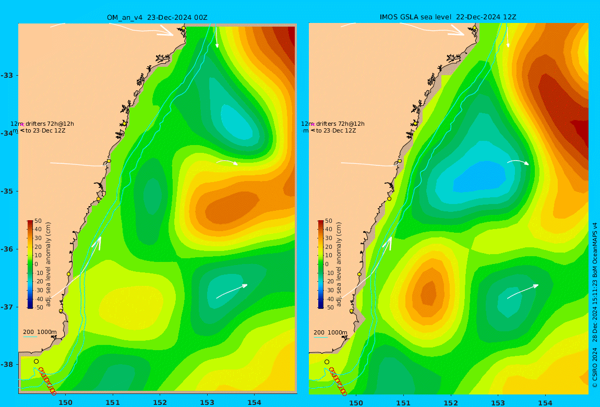Click the "adj. sea level anomaly (cm)" label in the right map
Viewport: 600px width, 407px height.
(339, 265)
